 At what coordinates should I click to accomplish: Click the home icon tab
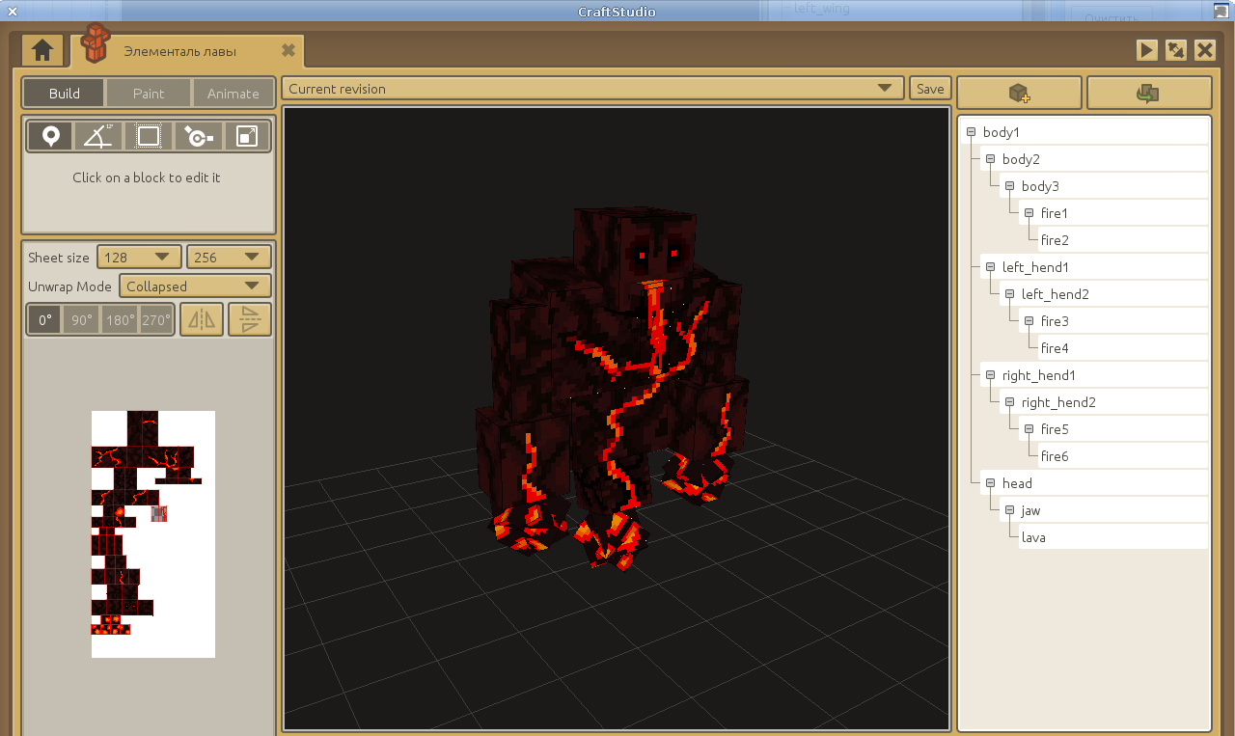pyautogui.click(x=41, y=50)
